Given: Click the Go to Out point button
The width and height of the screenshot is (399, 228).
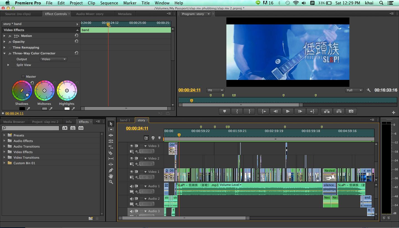Looking at the screenshot, I should click(x=312, y=111).
